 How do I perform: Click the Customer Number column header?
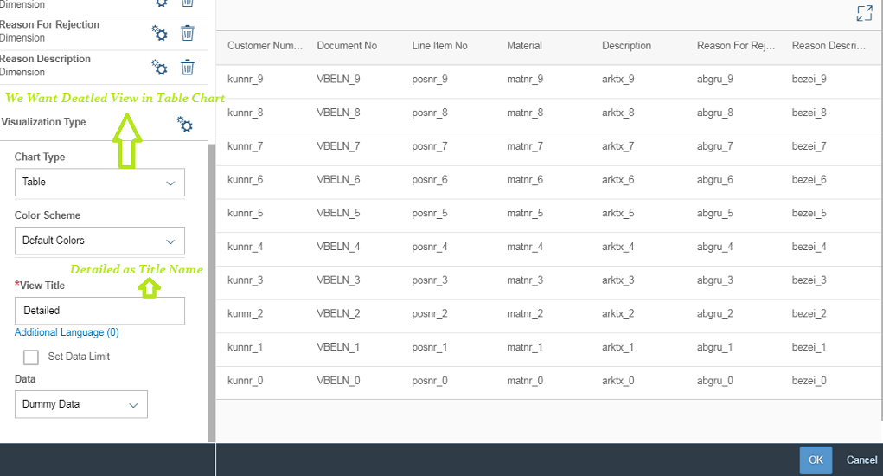[x=265, y=46]
